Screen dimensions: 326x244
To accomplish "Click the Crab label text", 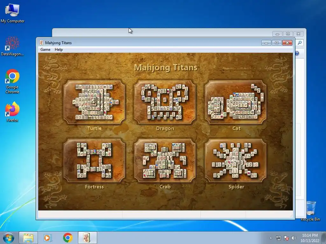I will coord(165,187).
